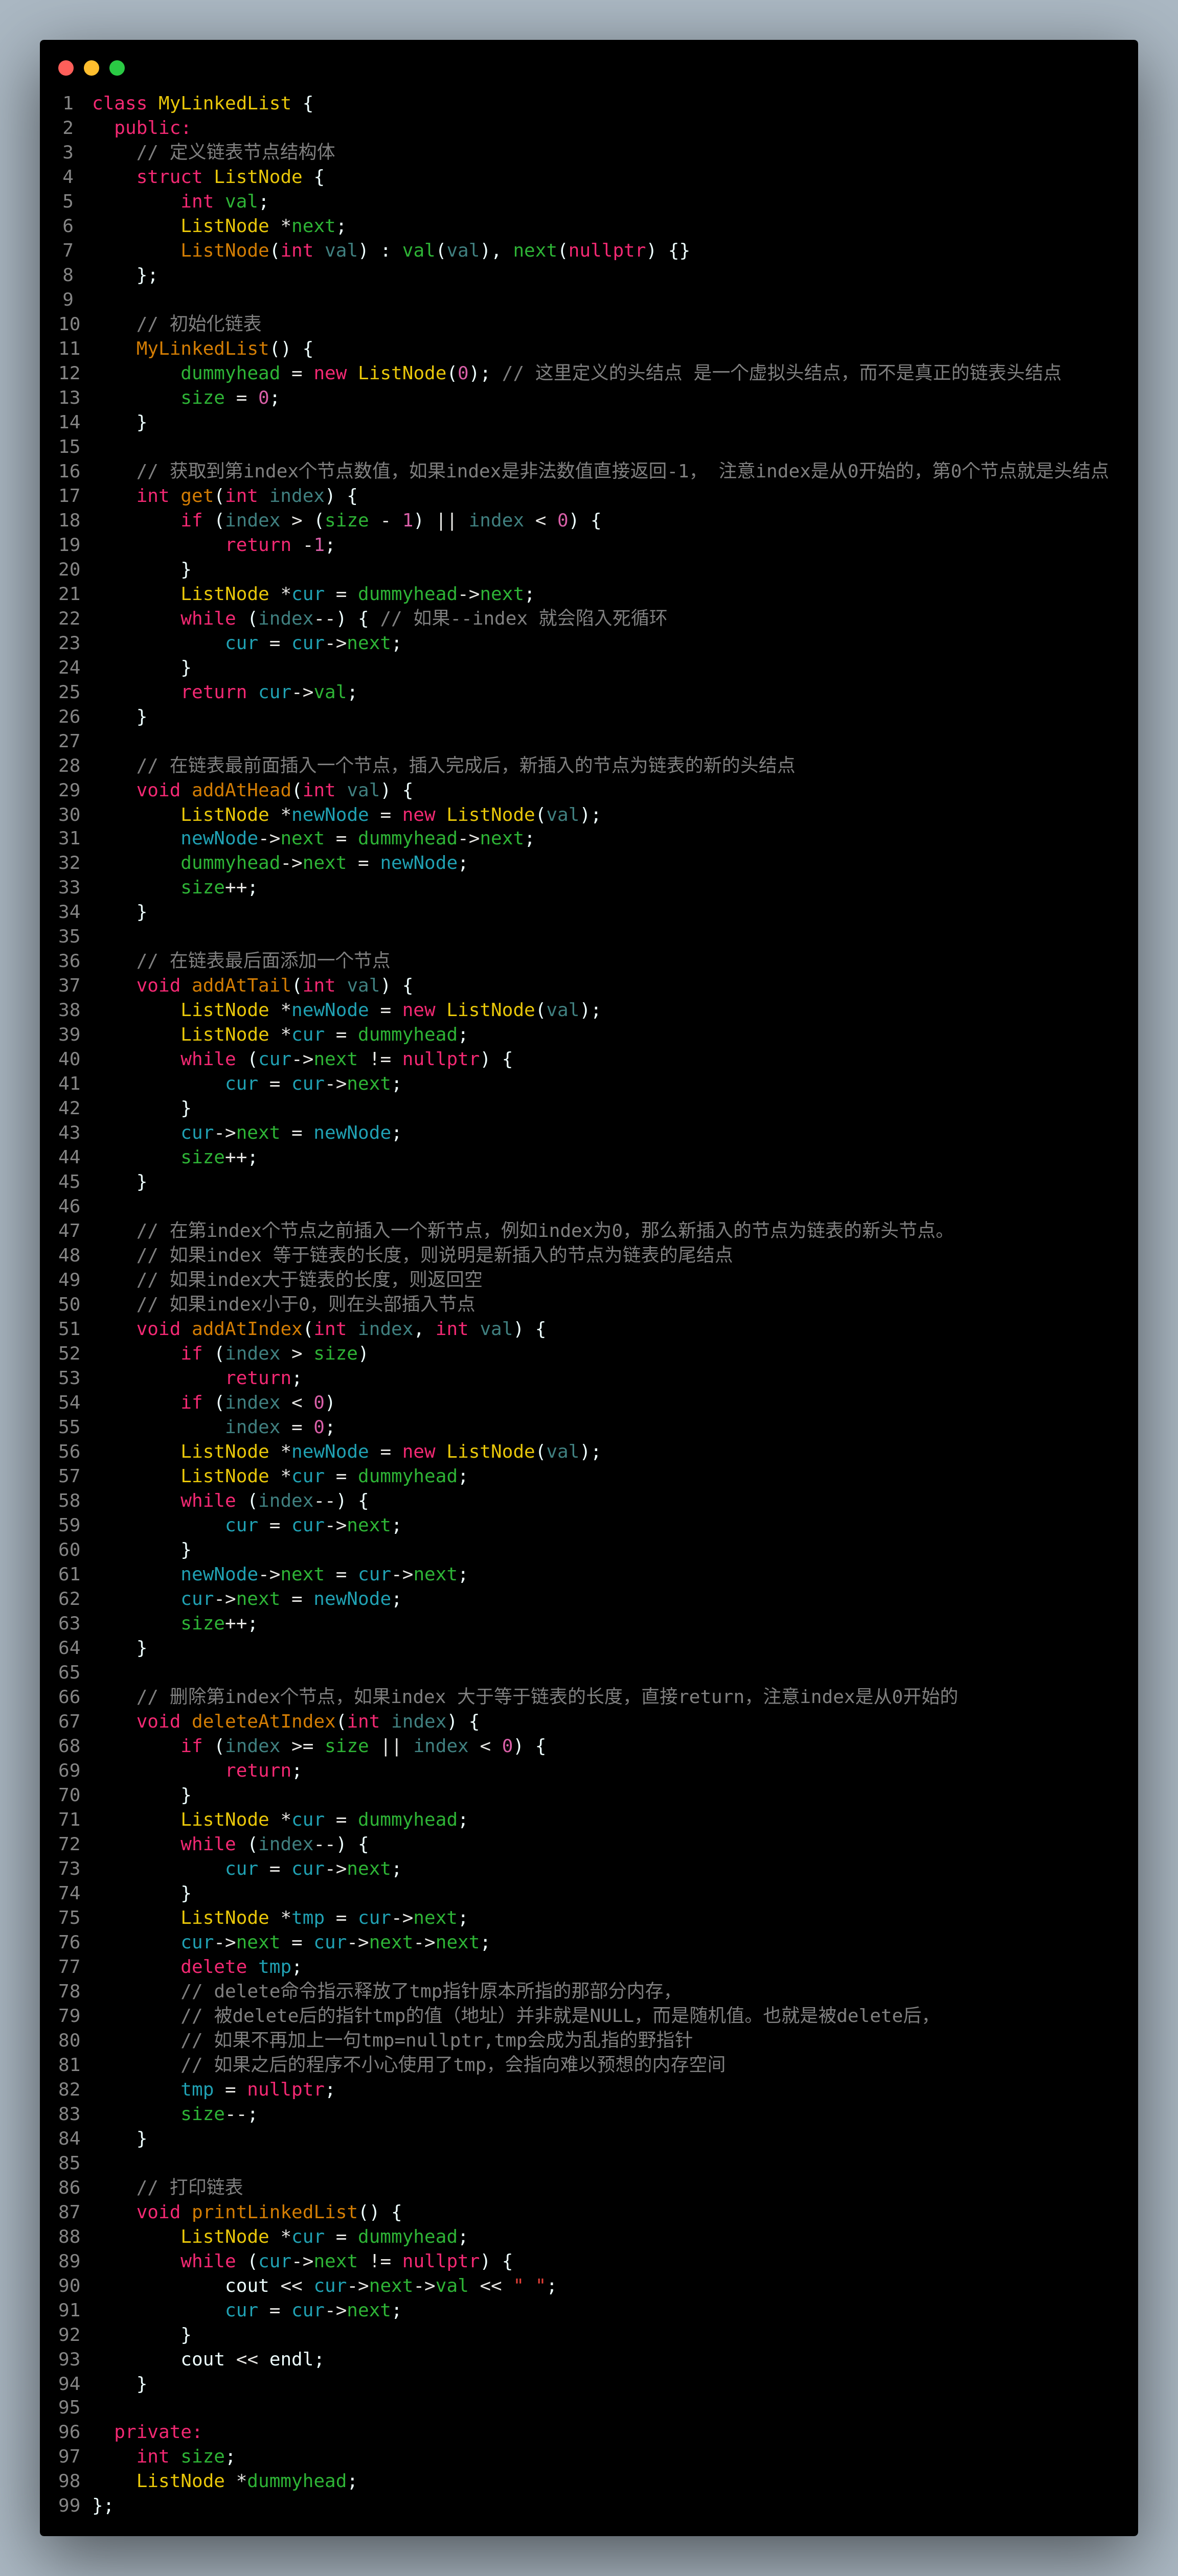The image size is (1178, 2576).
Task: Click 'if (index >= size || index < 0) {' line
Action: pyautogui.click(x=363, y=1746)
